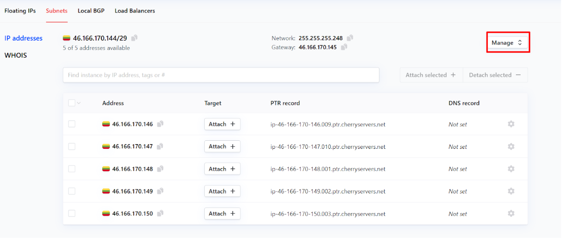The width and height of the screenshot is (566, 243).
Task: Open settings gear for 46.166.170.147
Action: coord(511,146)
